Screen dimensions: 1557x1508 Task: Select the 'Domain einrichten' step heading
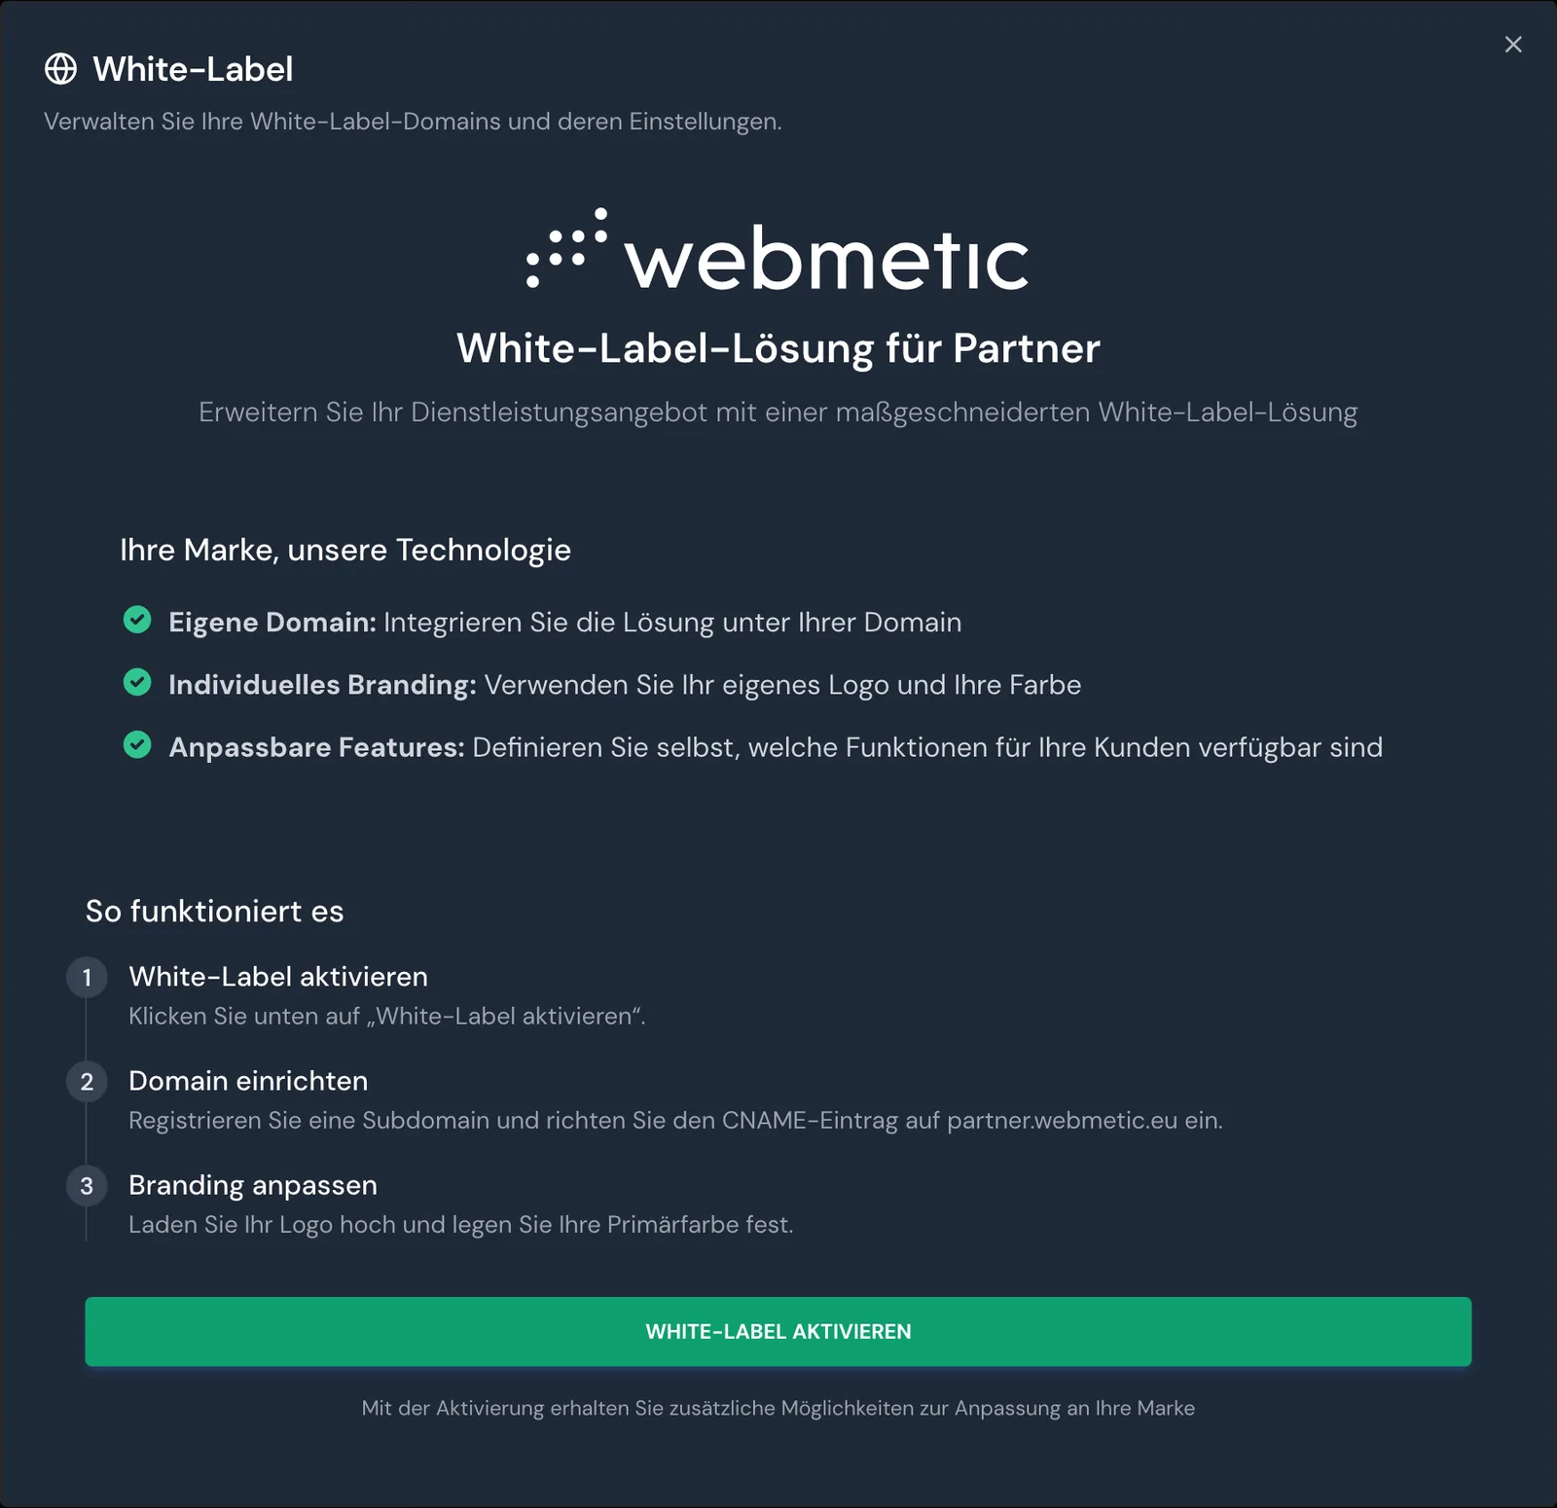coord(248,1080)
